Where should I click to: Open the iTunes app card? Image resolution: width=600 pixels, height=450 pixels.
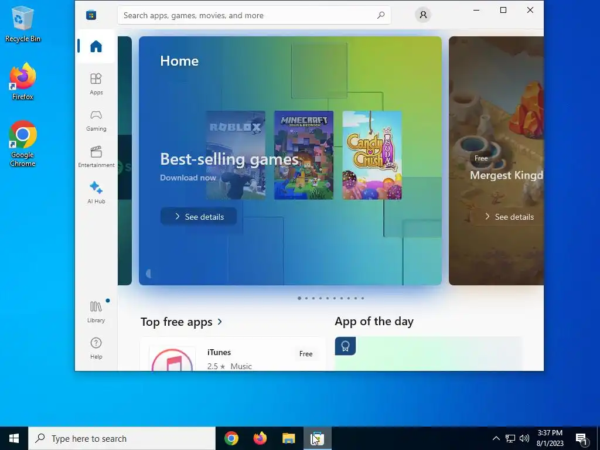233,354
